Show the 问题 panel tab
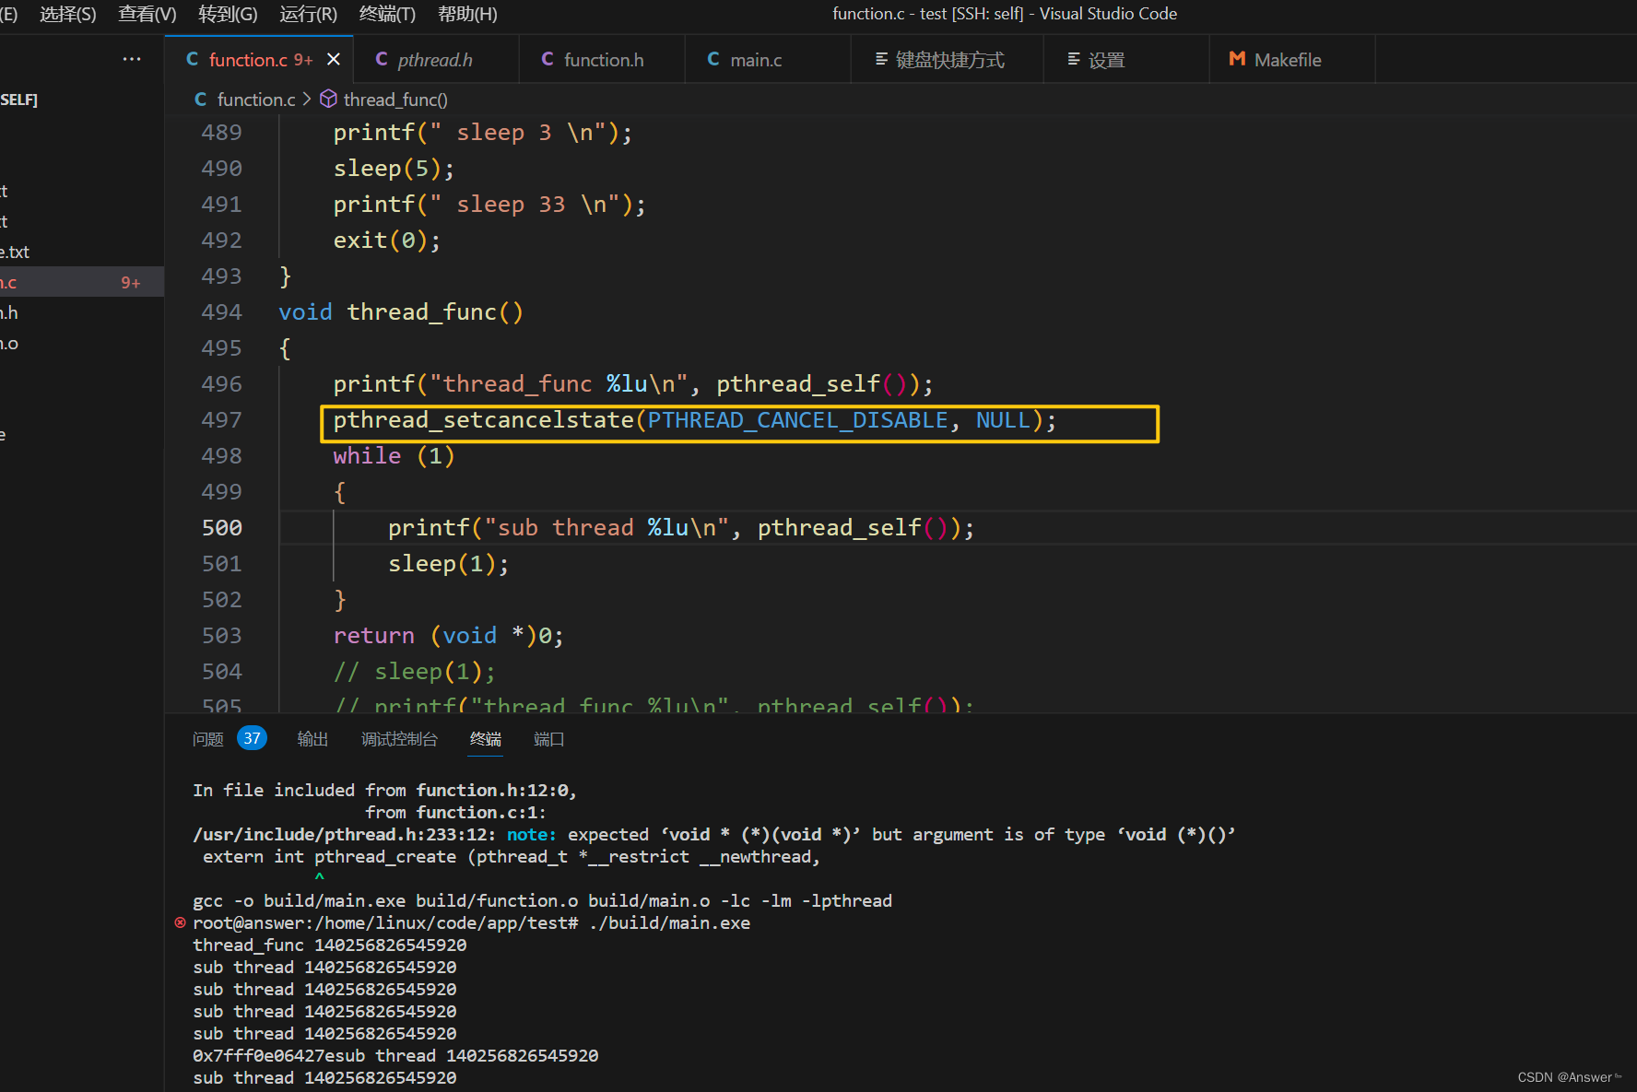This screenshot has width=1637, height=1092. coord(208,739)
